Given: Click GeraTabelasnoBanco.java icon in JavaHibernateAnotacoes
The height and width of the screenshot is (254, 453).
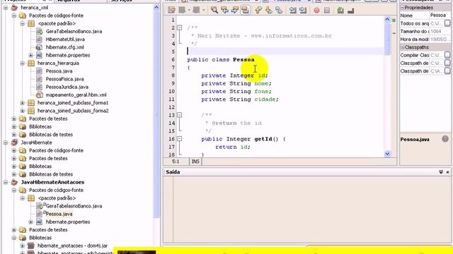Looking at the screenshot, I should [39, 206].
